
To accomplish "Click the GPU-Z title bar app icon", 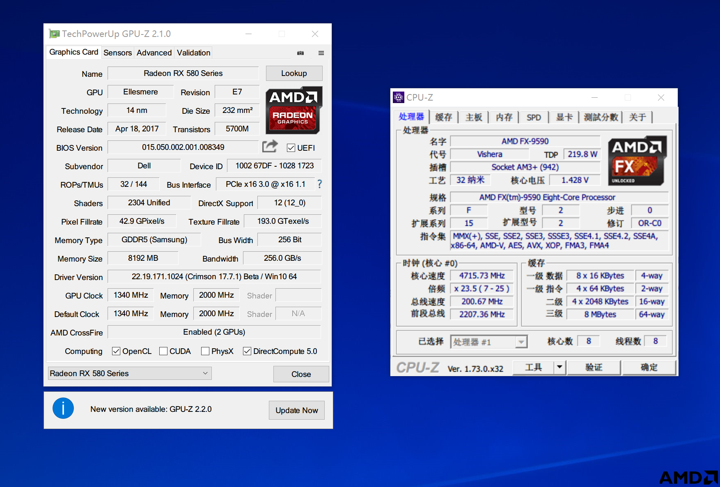I will (54, 34).
